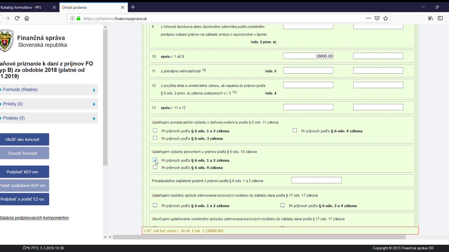Expand Prílohy (0) section
The height and width of the screenshot is (252, 449).
[49, 104]
